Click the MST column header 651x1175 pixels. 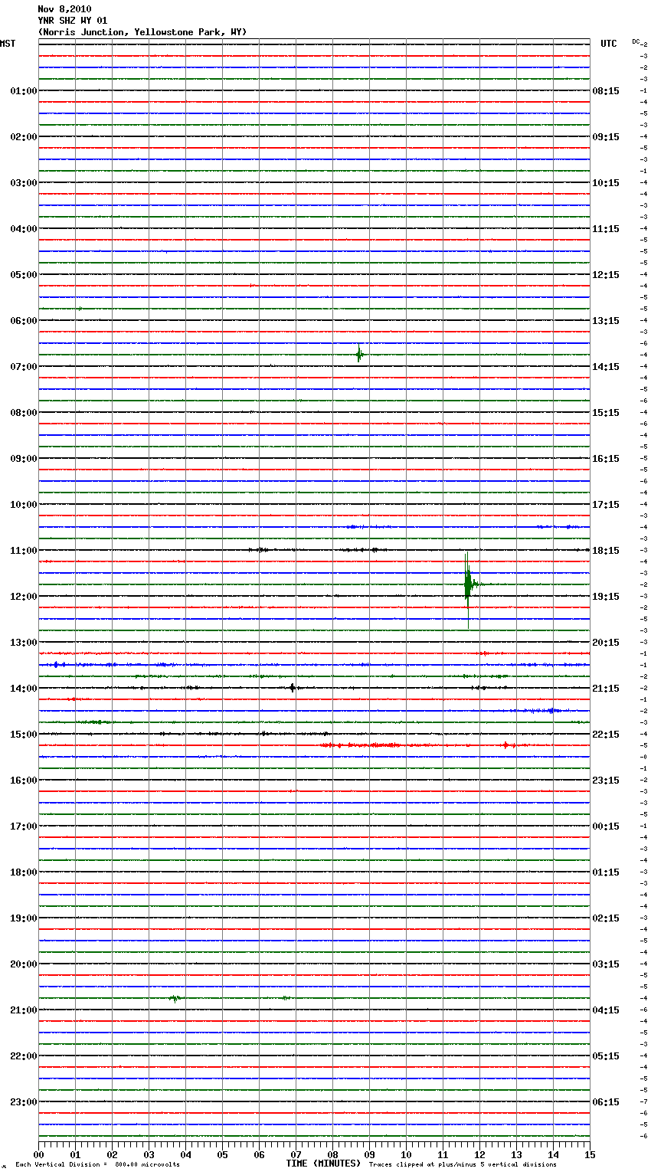8,44
